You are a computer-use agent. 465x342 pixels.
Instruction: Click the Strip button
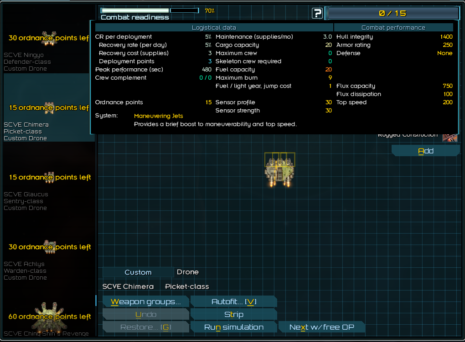(x=233, y=314)
